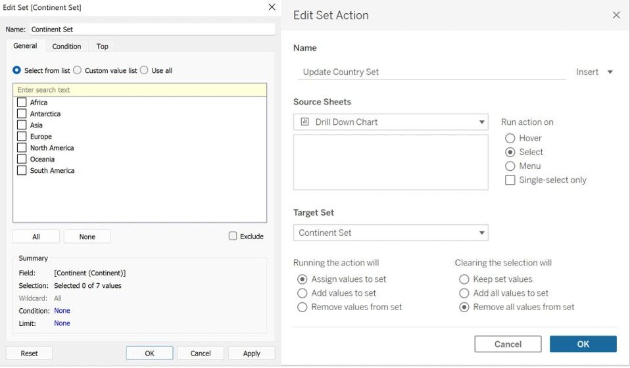Click the search text field
630x368 pixels.
[139, 90]
